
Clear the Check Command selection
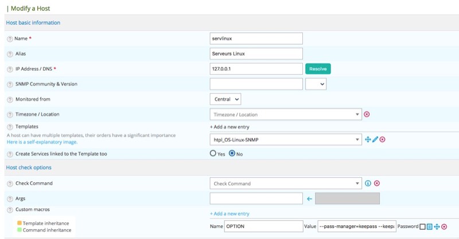click(x=377, y=184)
